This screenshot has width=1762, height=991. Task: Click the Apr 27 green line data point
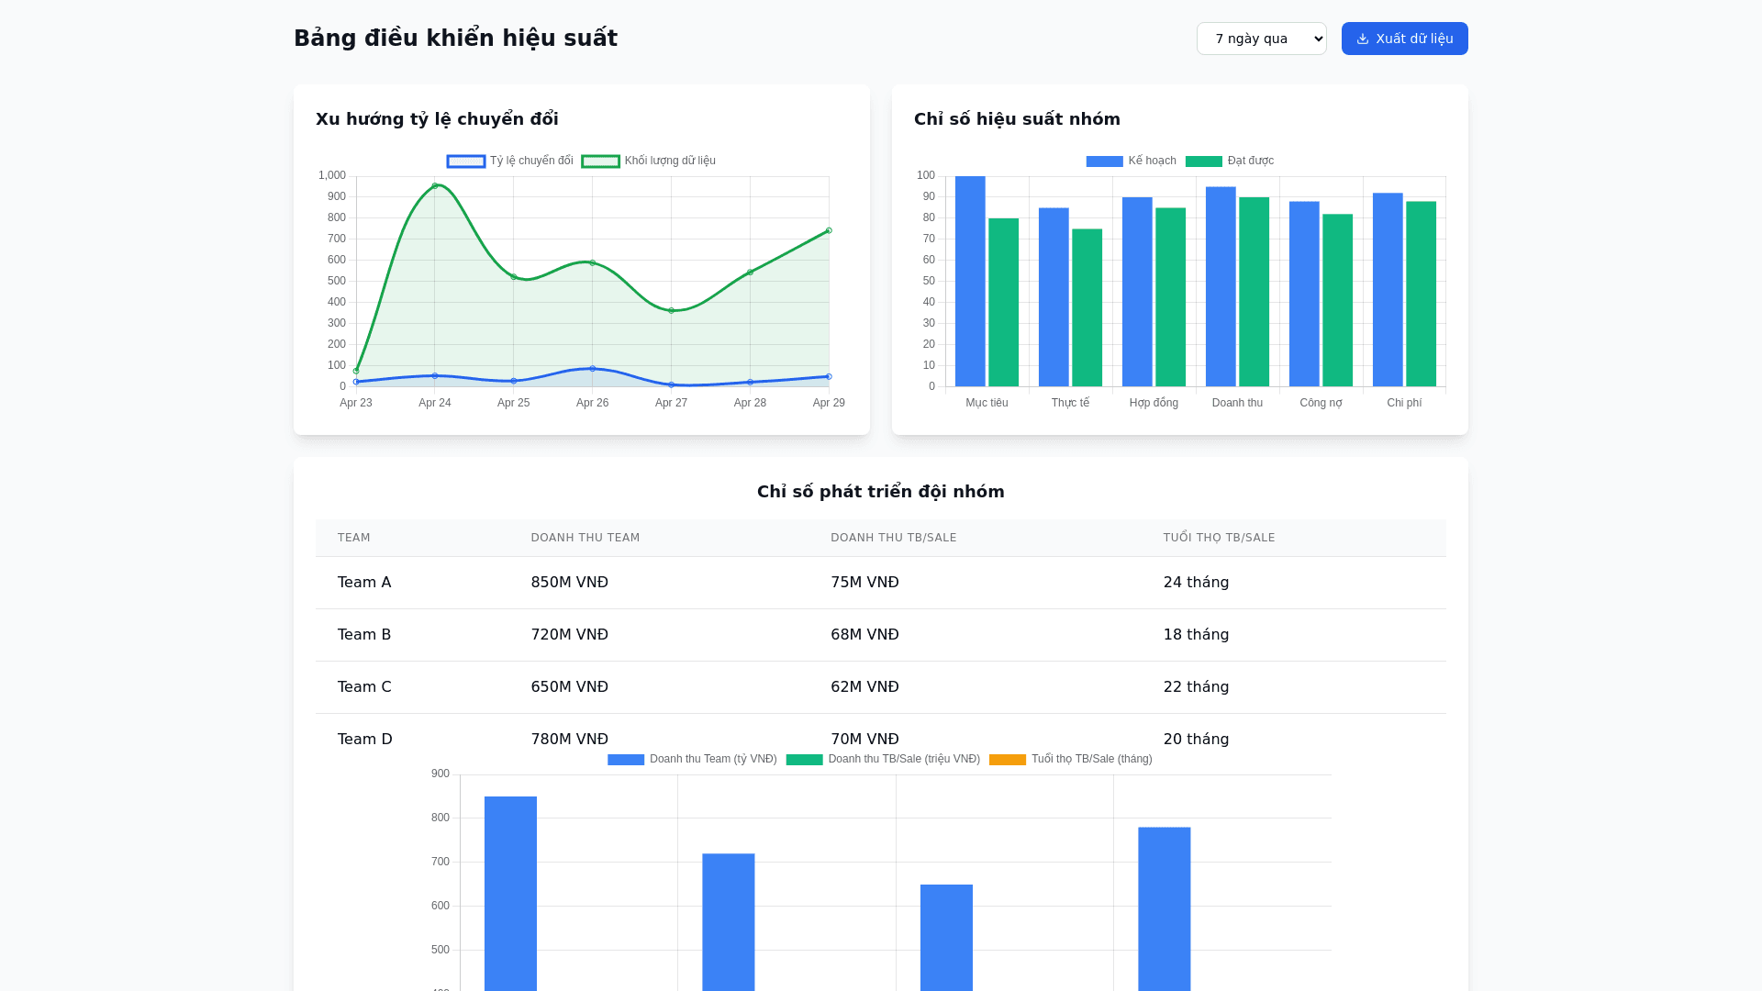click(x=671, y=311)
